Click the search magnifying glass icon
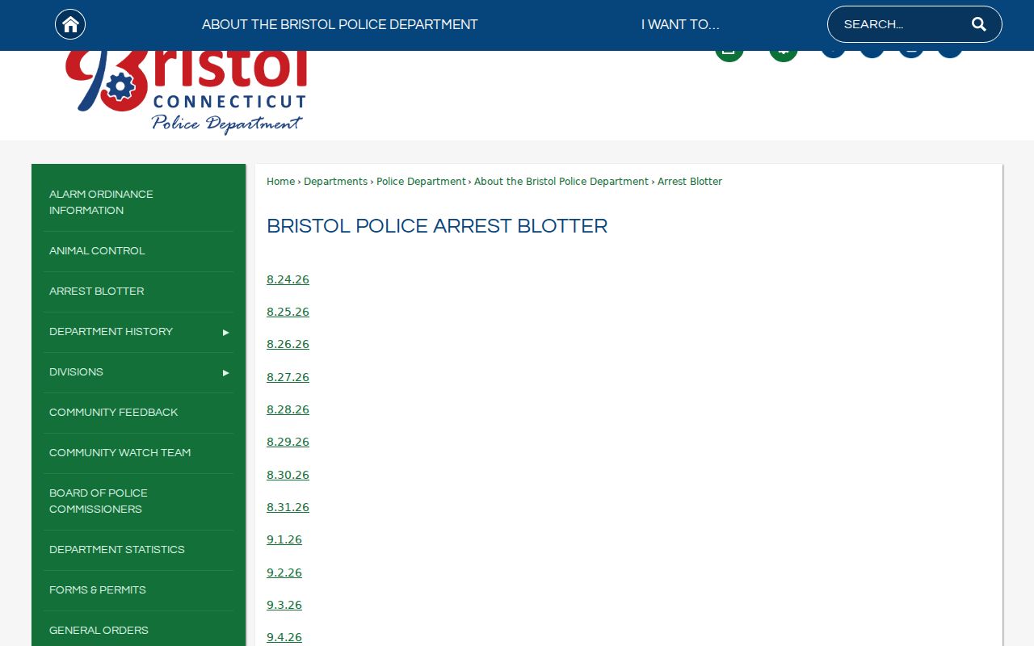Screen dimensions: 1034x646 pos(979,24)
